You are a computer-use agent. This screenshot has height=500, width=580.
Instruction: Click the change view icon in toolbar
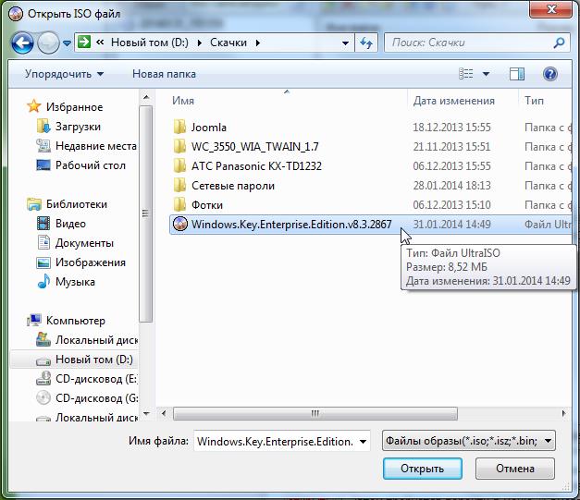tap(467, 74)
